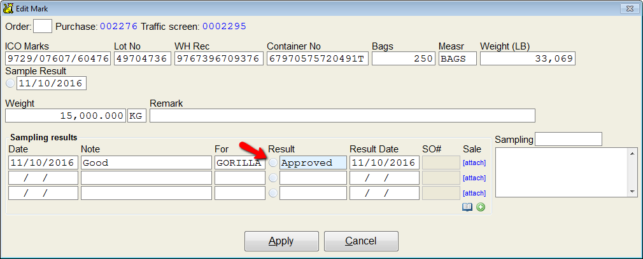Open Traffic screen 0002295 link
643x259 pixels.
(x=224, y=27)
